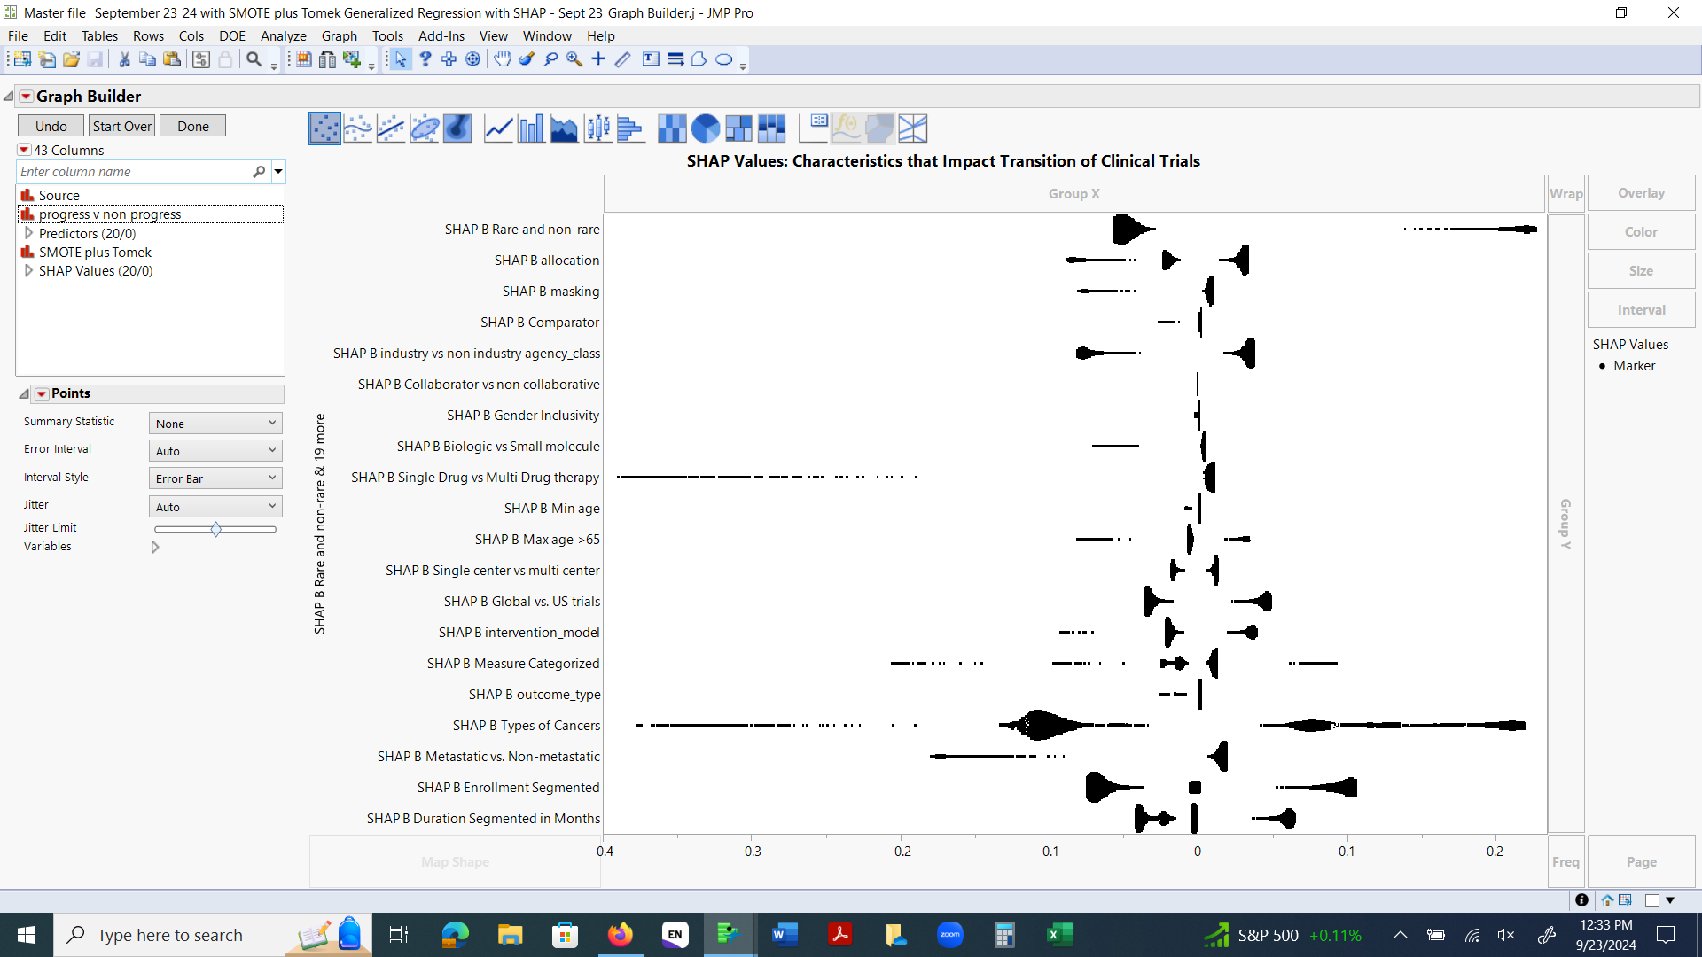1702x957 pixels.
Task: Open the Error Interval dropdown
Action: (x=215, y=450)
